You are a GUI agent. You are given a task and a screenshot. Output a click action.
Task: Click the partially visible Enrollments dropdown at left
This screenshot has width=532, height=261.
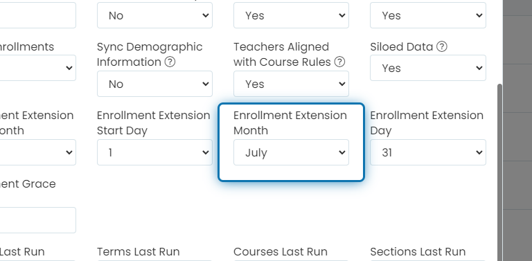point(37,68)
